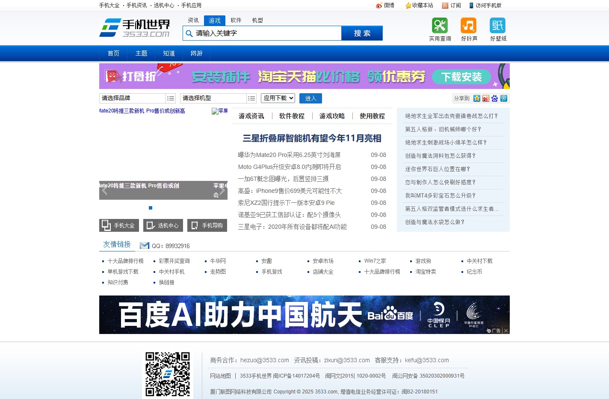Open the brand list icon beside 请选择品牌
The width and height of the screenshot is (609, 399).
171,98
